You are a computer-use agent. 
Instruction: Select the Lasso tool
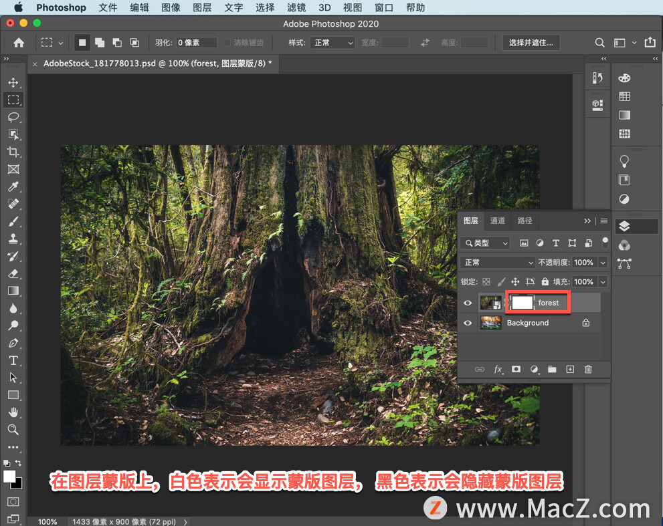[x=13, y=118]
